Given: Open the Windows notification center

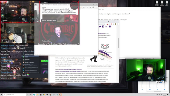Looking at the screenshot, I should (168, 95).
